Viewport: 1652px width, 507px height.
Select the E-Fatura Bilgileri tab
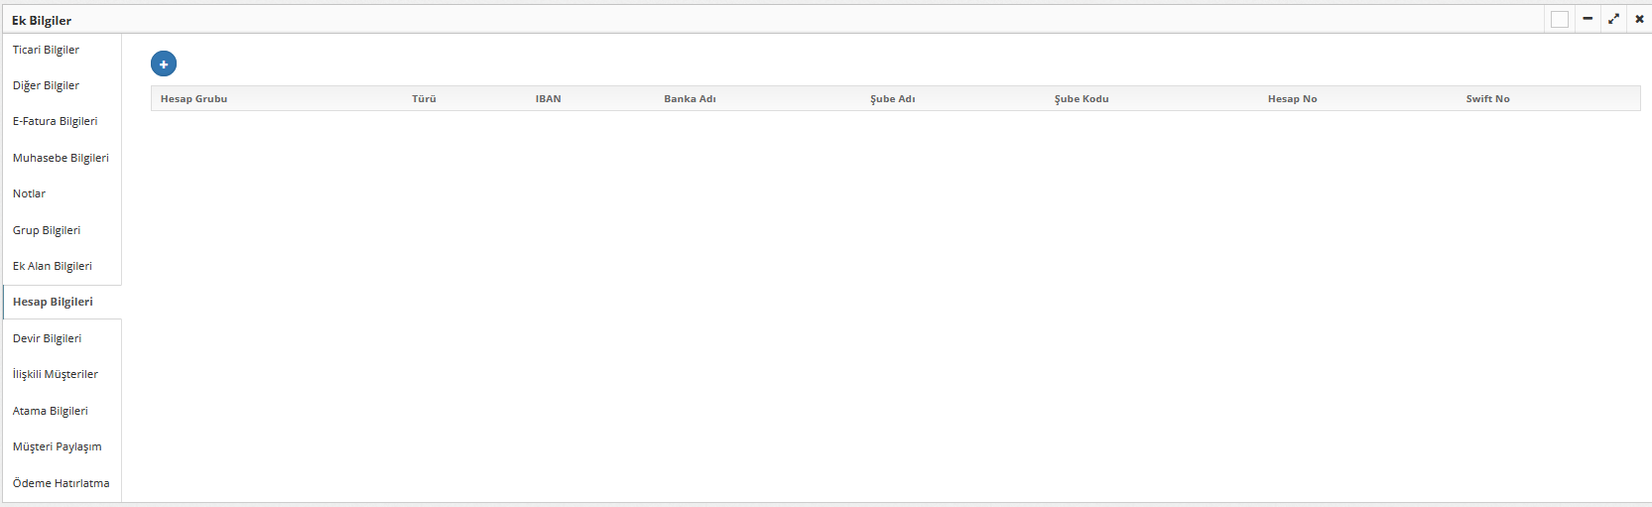click(x=56, y=121)
